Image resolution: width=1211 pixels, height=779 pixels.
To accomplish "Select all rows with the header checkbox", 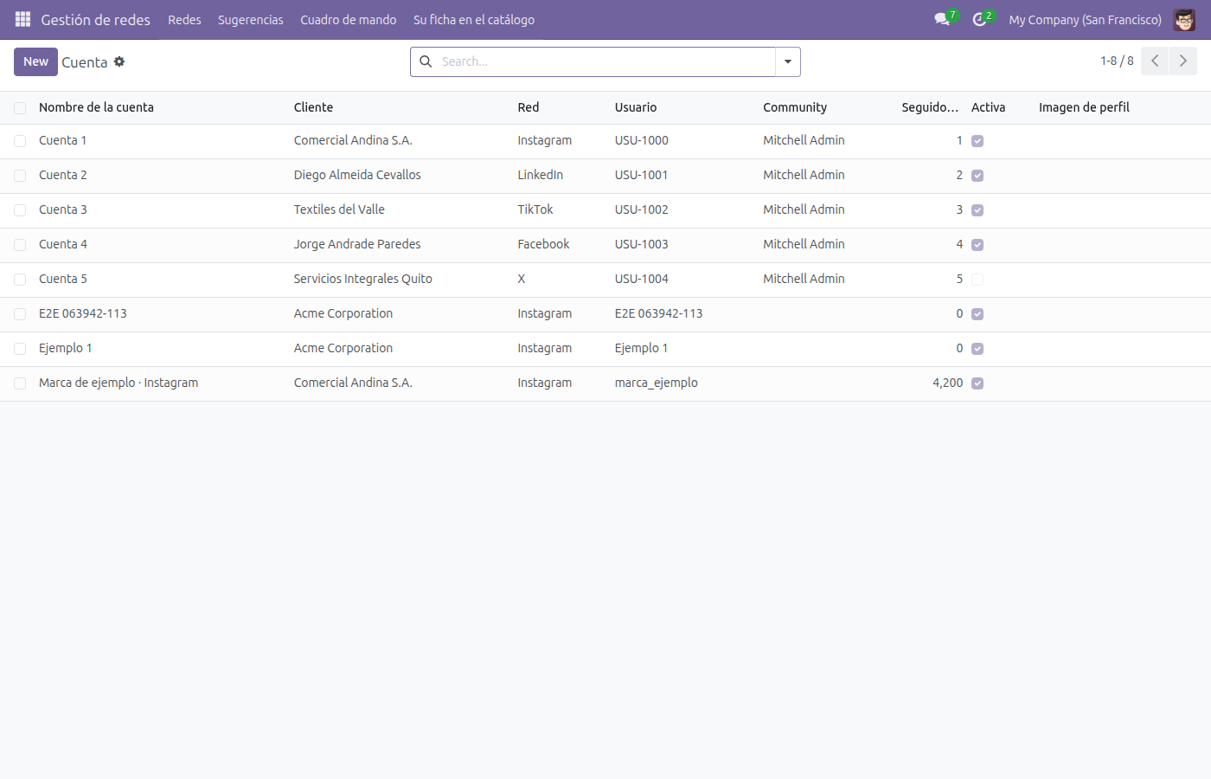I will pyautogui.click(x=20, y=108).
